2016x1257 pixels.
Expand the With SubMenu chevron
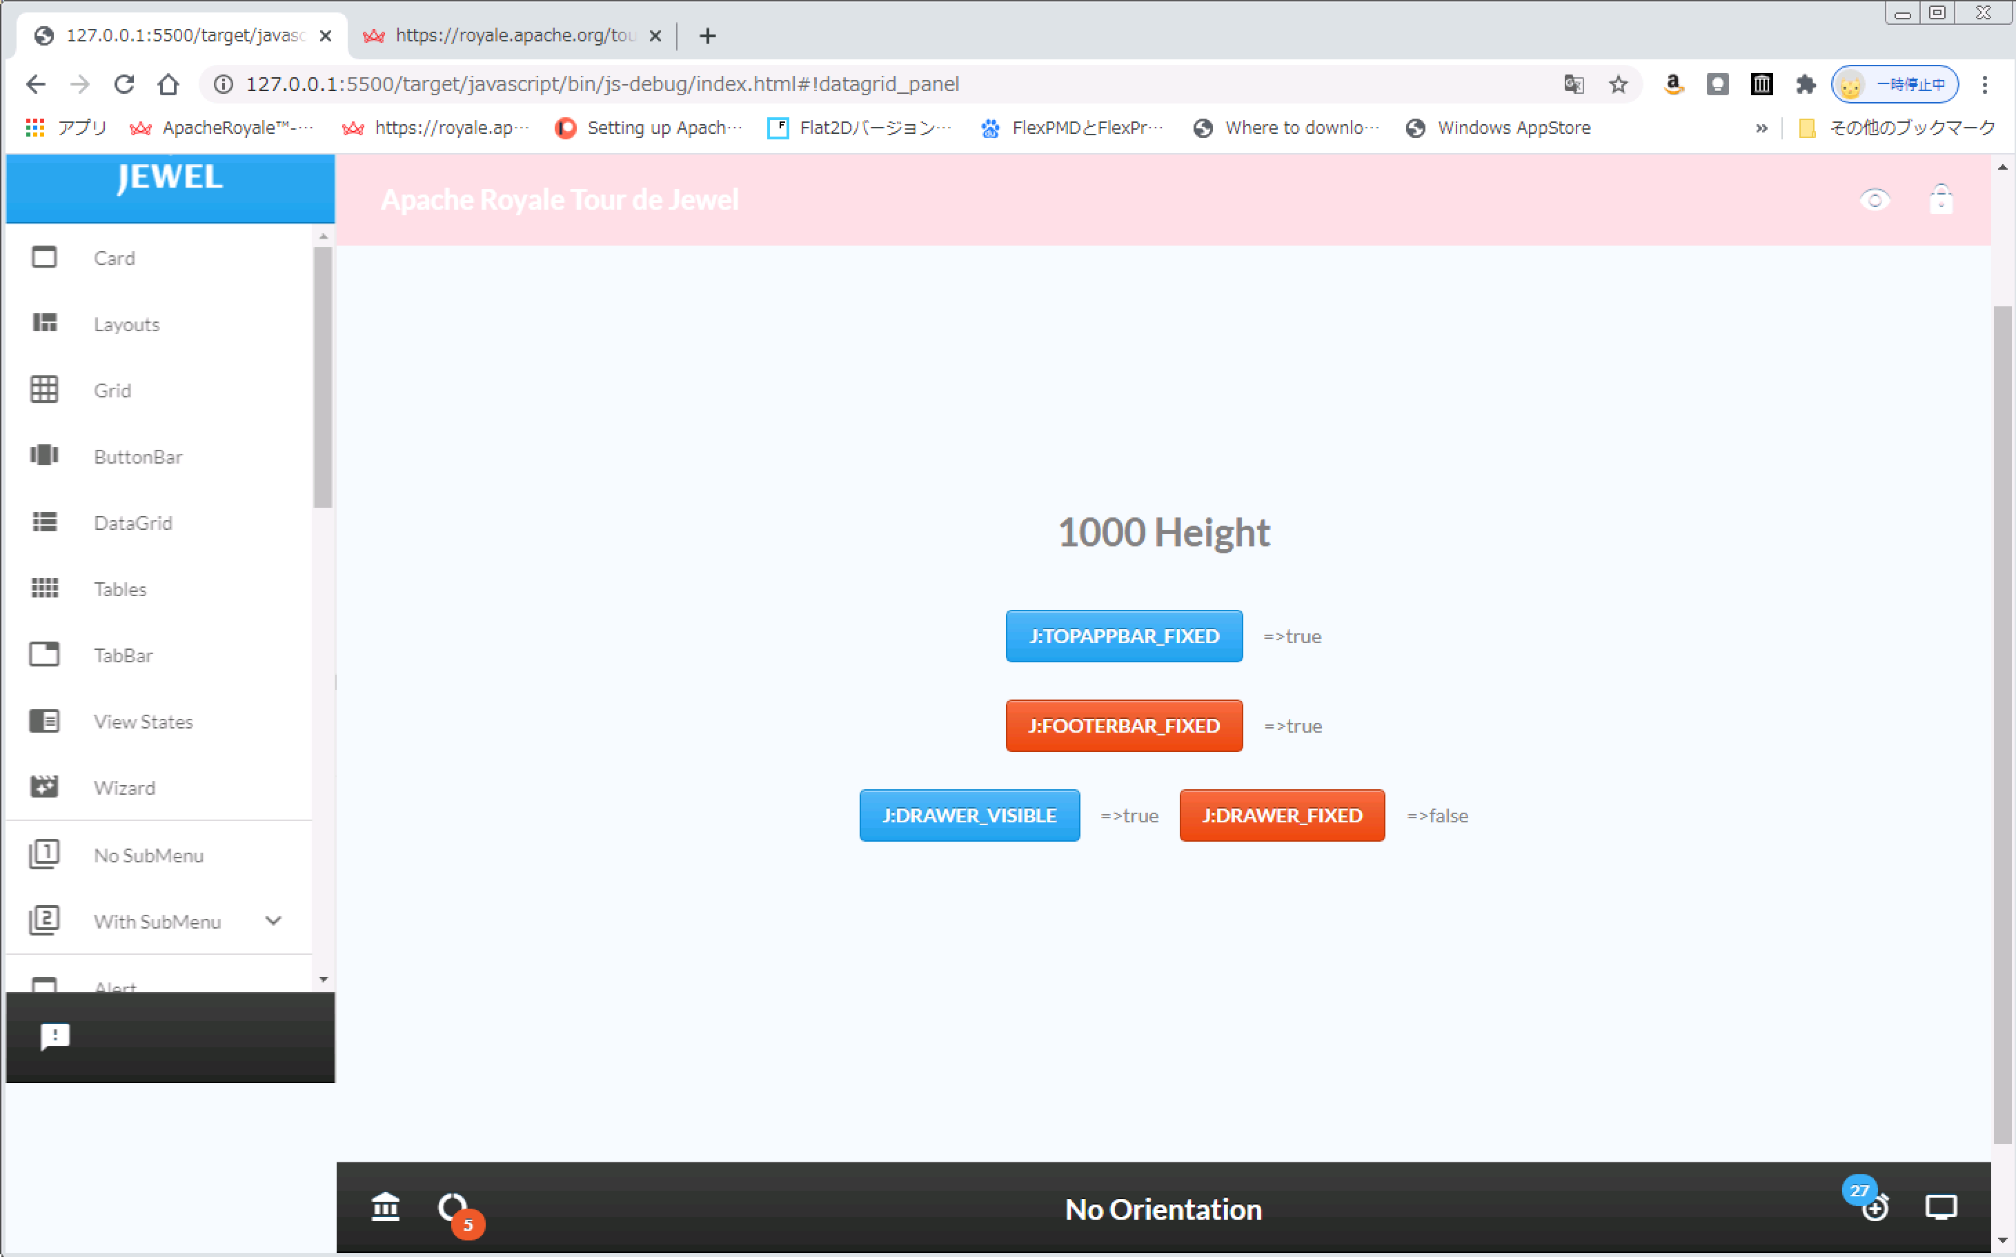tap(273, 920)
